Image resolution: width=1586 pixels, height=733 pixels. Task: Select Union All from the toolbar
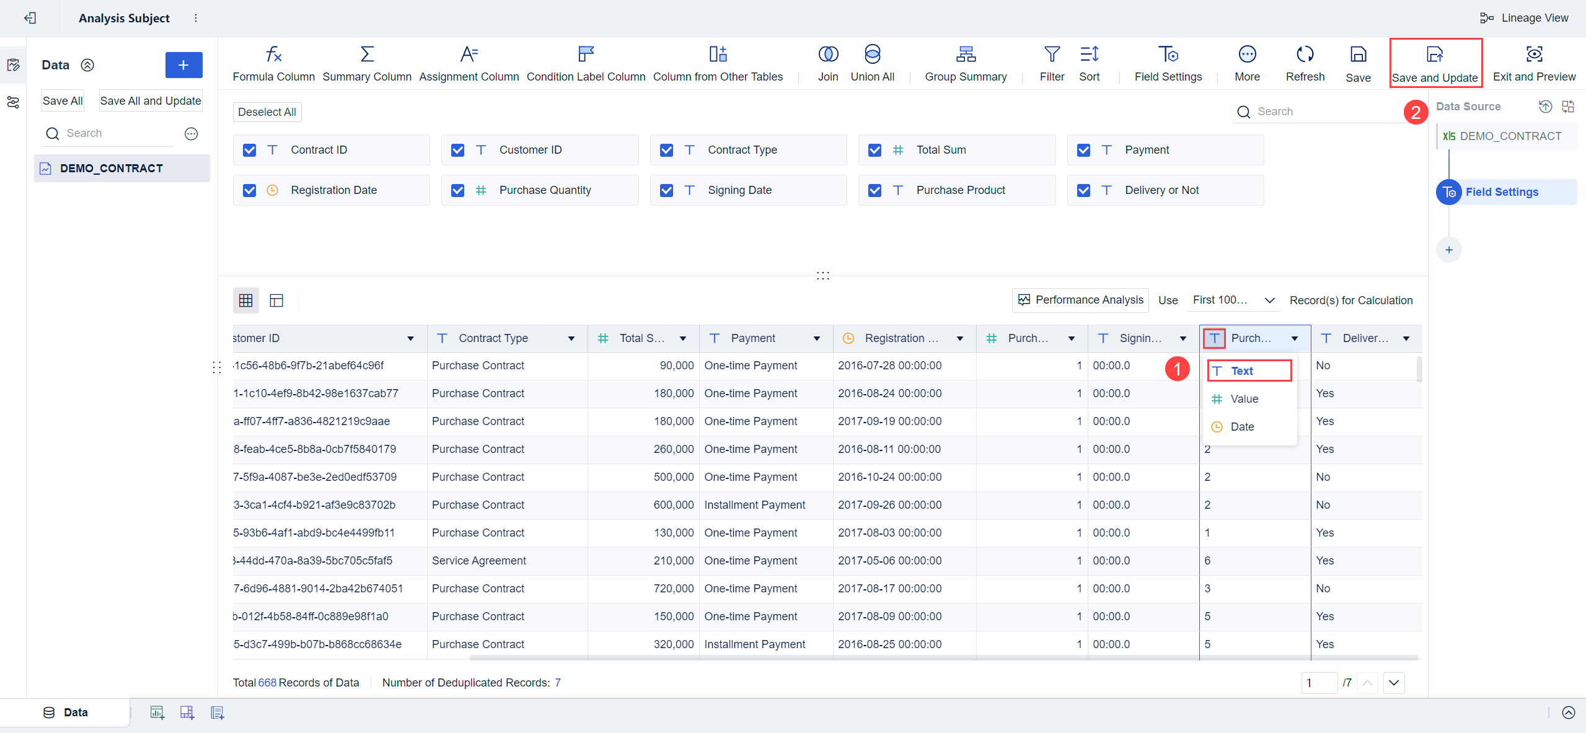[871, 62]
